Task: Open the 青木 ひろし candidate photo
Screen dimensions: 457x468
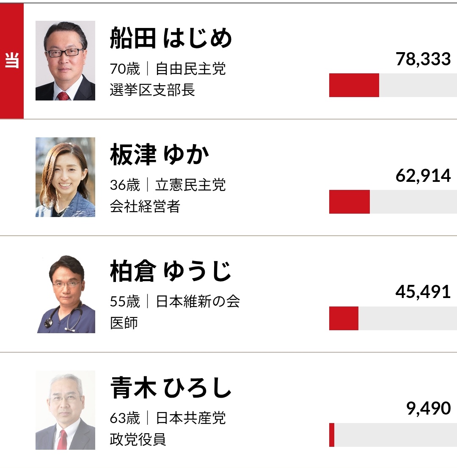Action: pos(65,410)
